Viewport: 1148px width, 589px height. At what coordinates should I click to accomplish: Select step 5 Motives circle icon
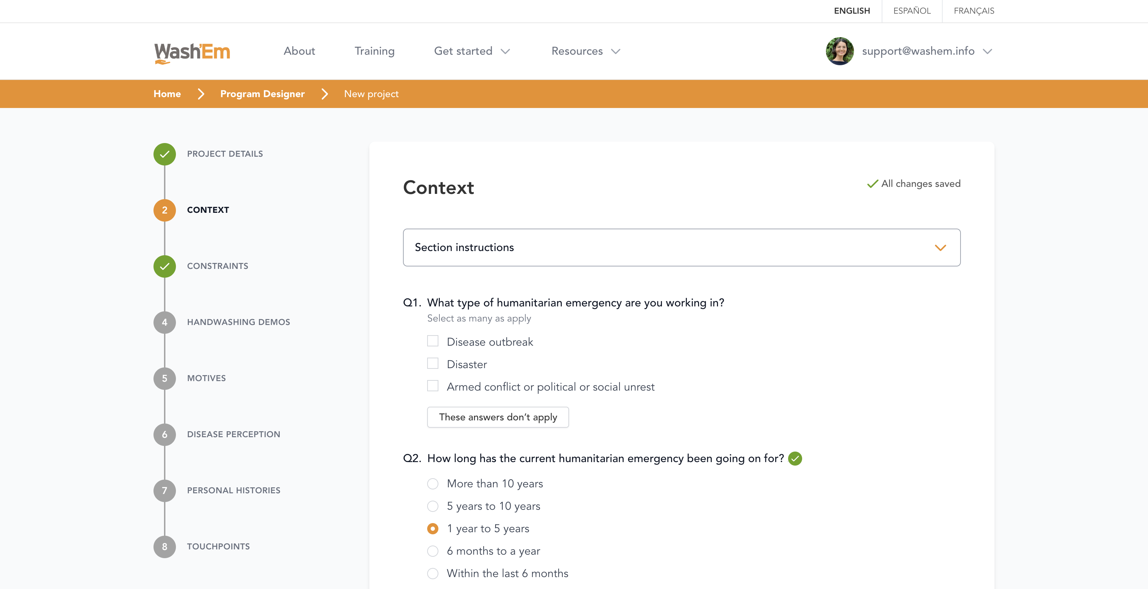[164, 379]
